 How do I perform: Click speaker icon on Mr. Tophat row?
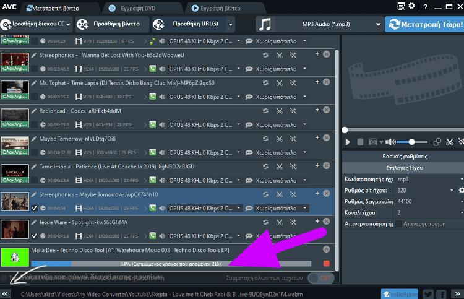[162, 97]
